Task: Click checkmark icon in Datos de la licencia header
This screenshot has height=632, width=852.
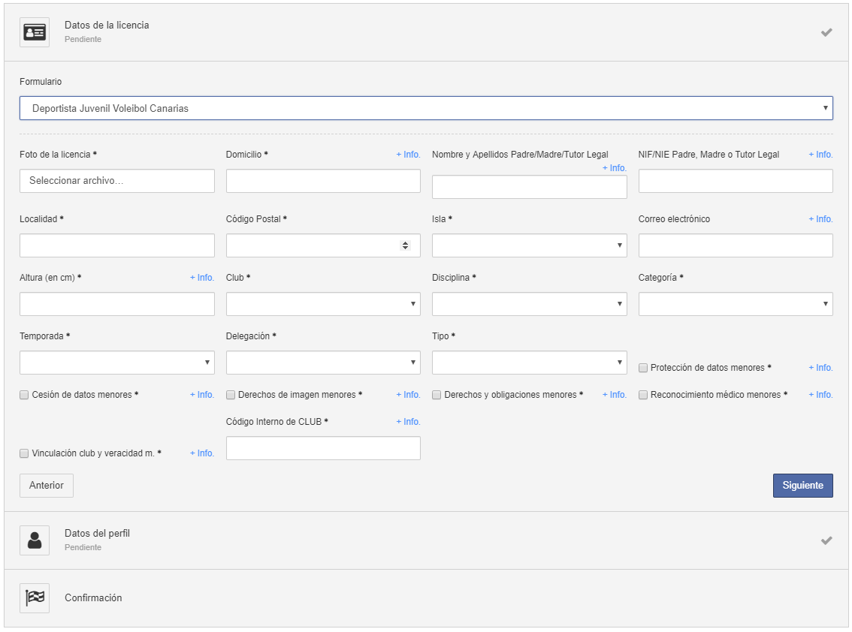Action: 826,32
